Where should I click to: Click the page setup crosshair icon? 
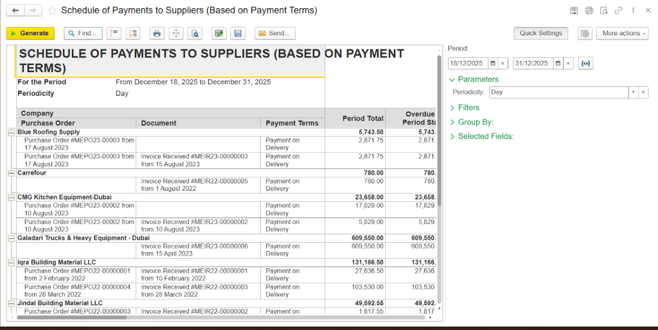(176, 33)
